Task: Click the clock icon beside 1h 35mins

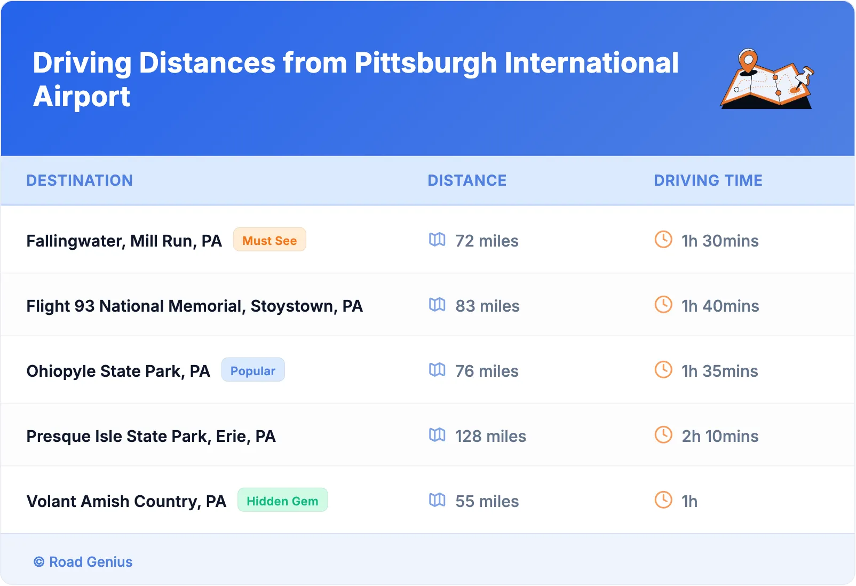Action: [x=663, y=370]
